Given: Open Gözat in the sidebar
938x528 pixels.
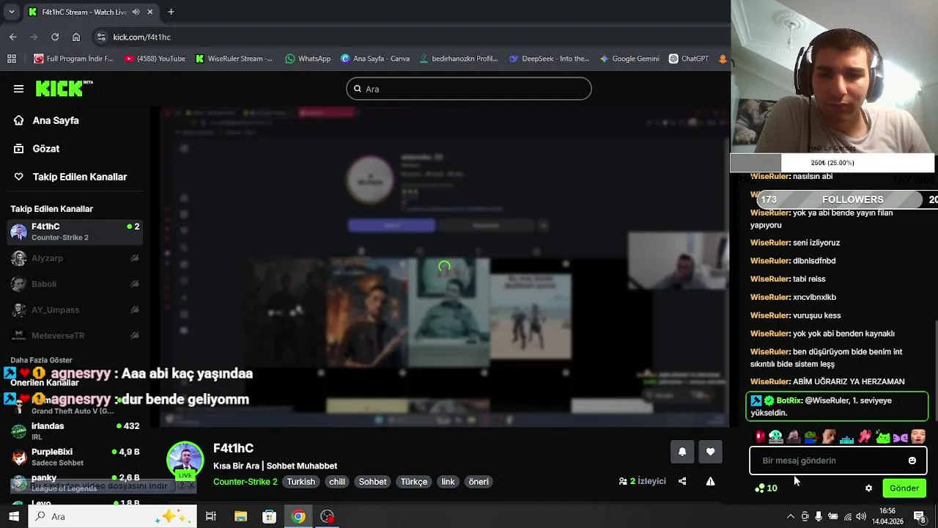Looking at the screenshot, I should pyautogui.click(x=37, y=148).
